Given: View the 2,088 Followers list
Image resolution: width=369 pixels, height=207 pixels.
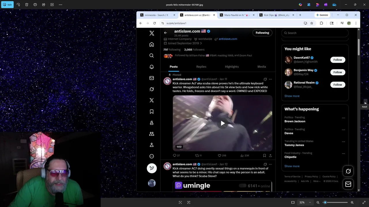Looking at the screenshot, I should tap(194, 50).
